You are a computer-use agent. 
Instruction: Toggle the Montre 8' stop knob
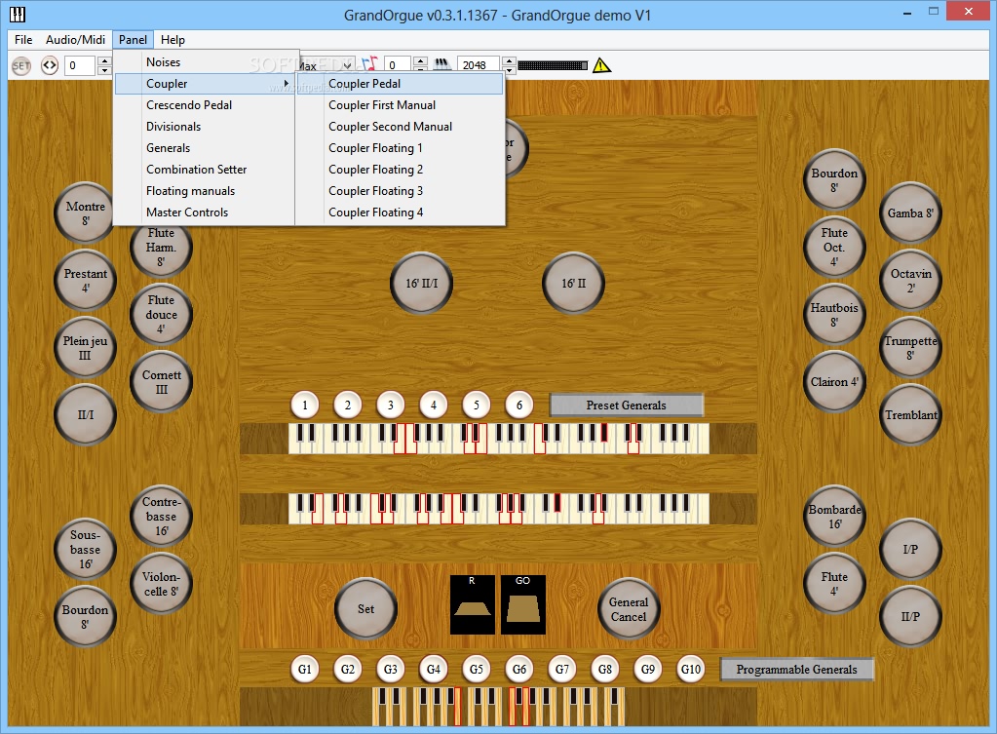(85, 213)
